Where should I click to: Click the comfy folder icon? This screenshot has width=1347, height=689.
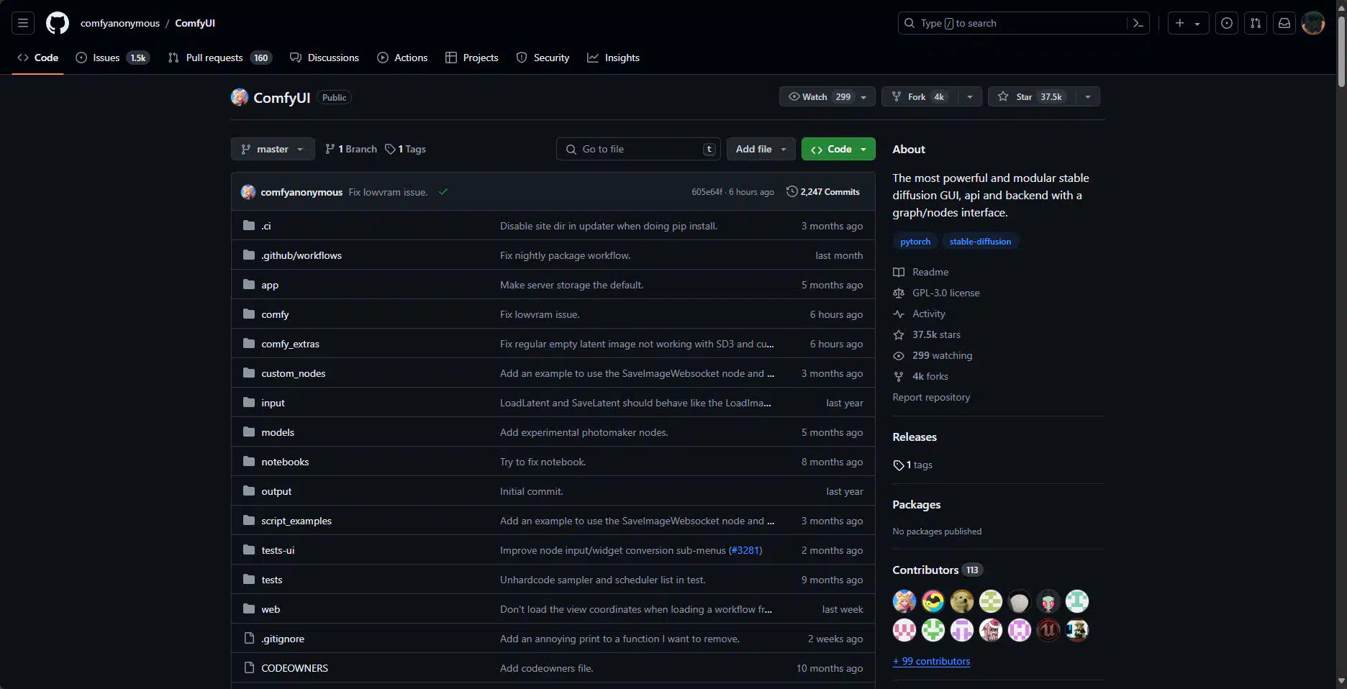[x=249, y=314]
